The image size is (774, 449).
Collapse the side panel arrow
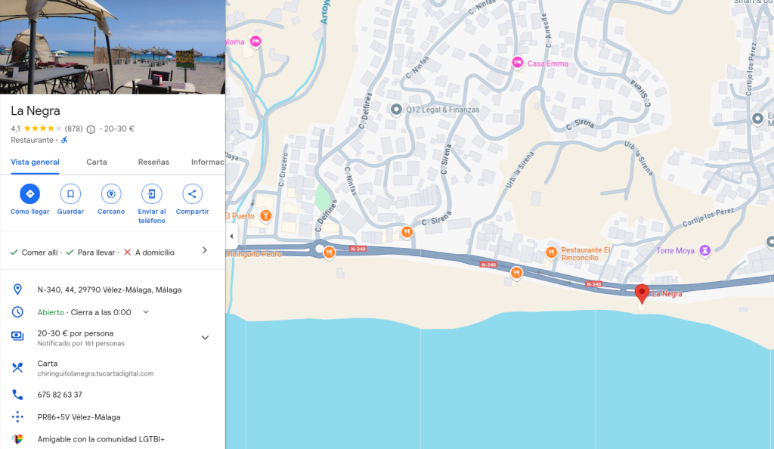point(231,236)
